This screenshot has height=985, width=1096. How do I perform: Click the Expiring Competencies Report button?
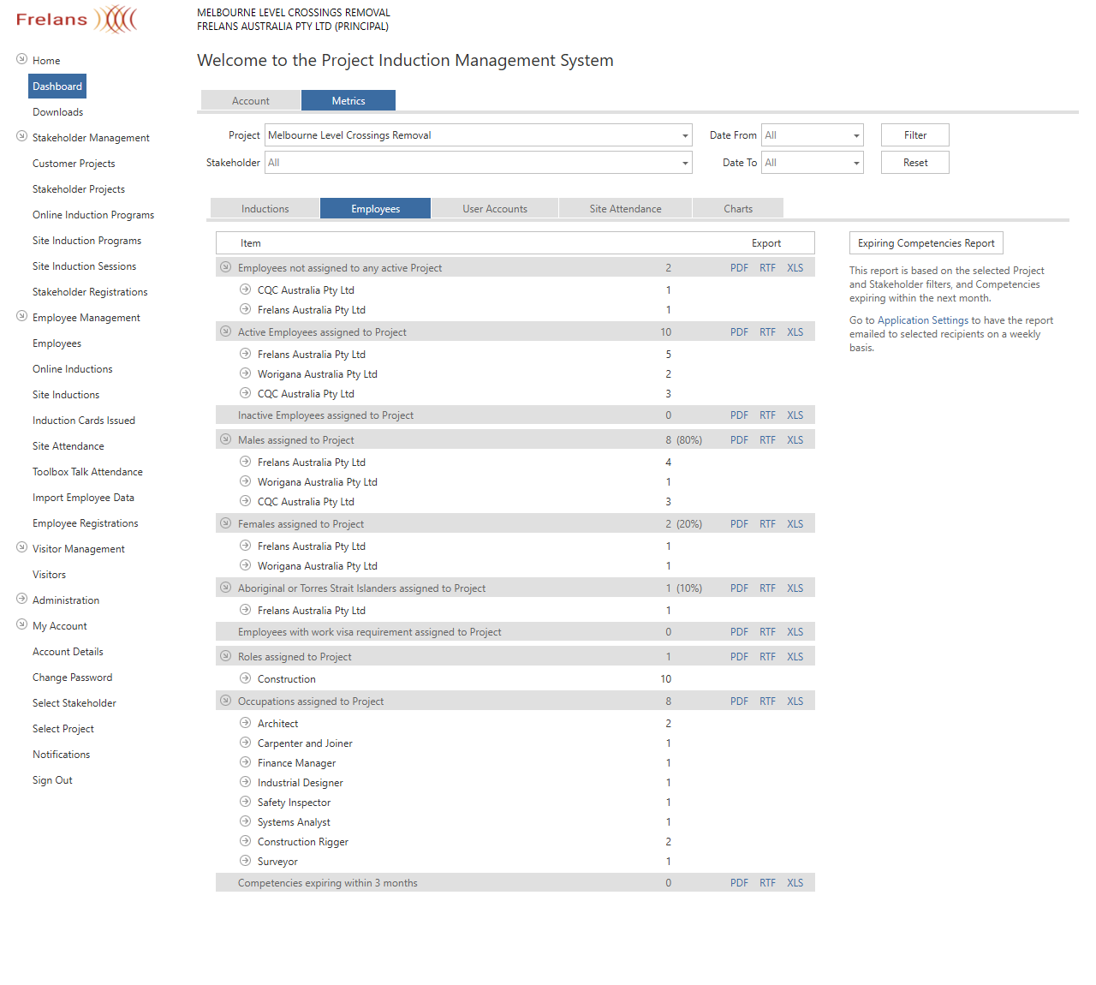(926, 243)
